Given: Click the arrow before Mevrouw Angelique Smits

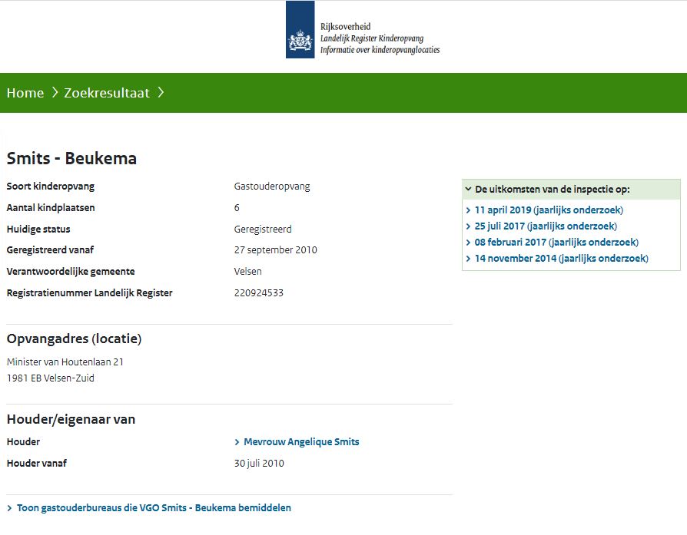Looking at the screenshot, I should click(237, 441).
